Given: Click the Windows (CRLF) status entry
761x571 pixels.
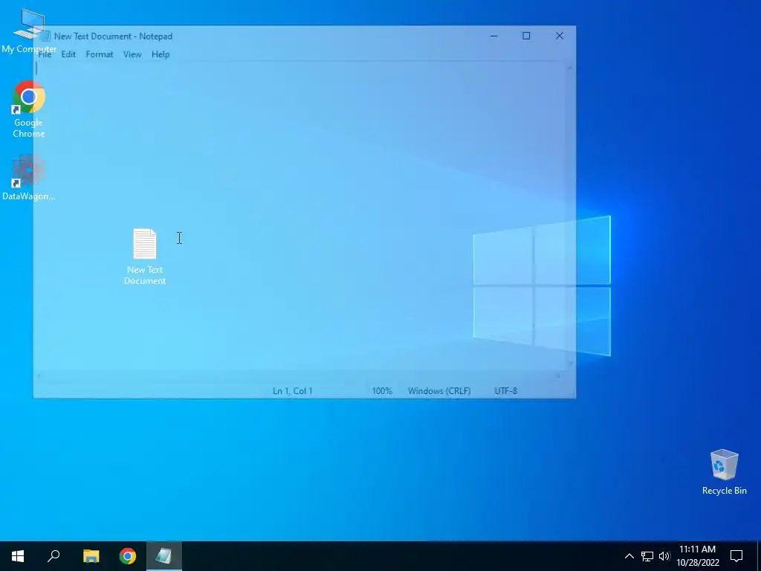Looking at the screenshot, I should (439, 391).
